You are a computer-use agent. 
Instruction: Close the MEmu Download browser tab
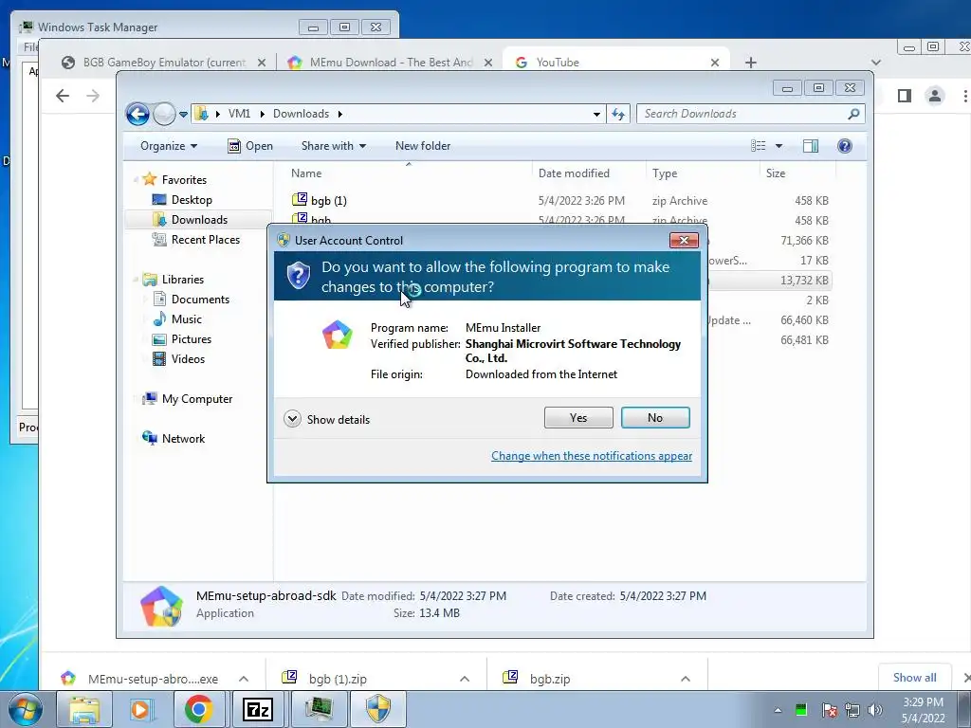488,63
